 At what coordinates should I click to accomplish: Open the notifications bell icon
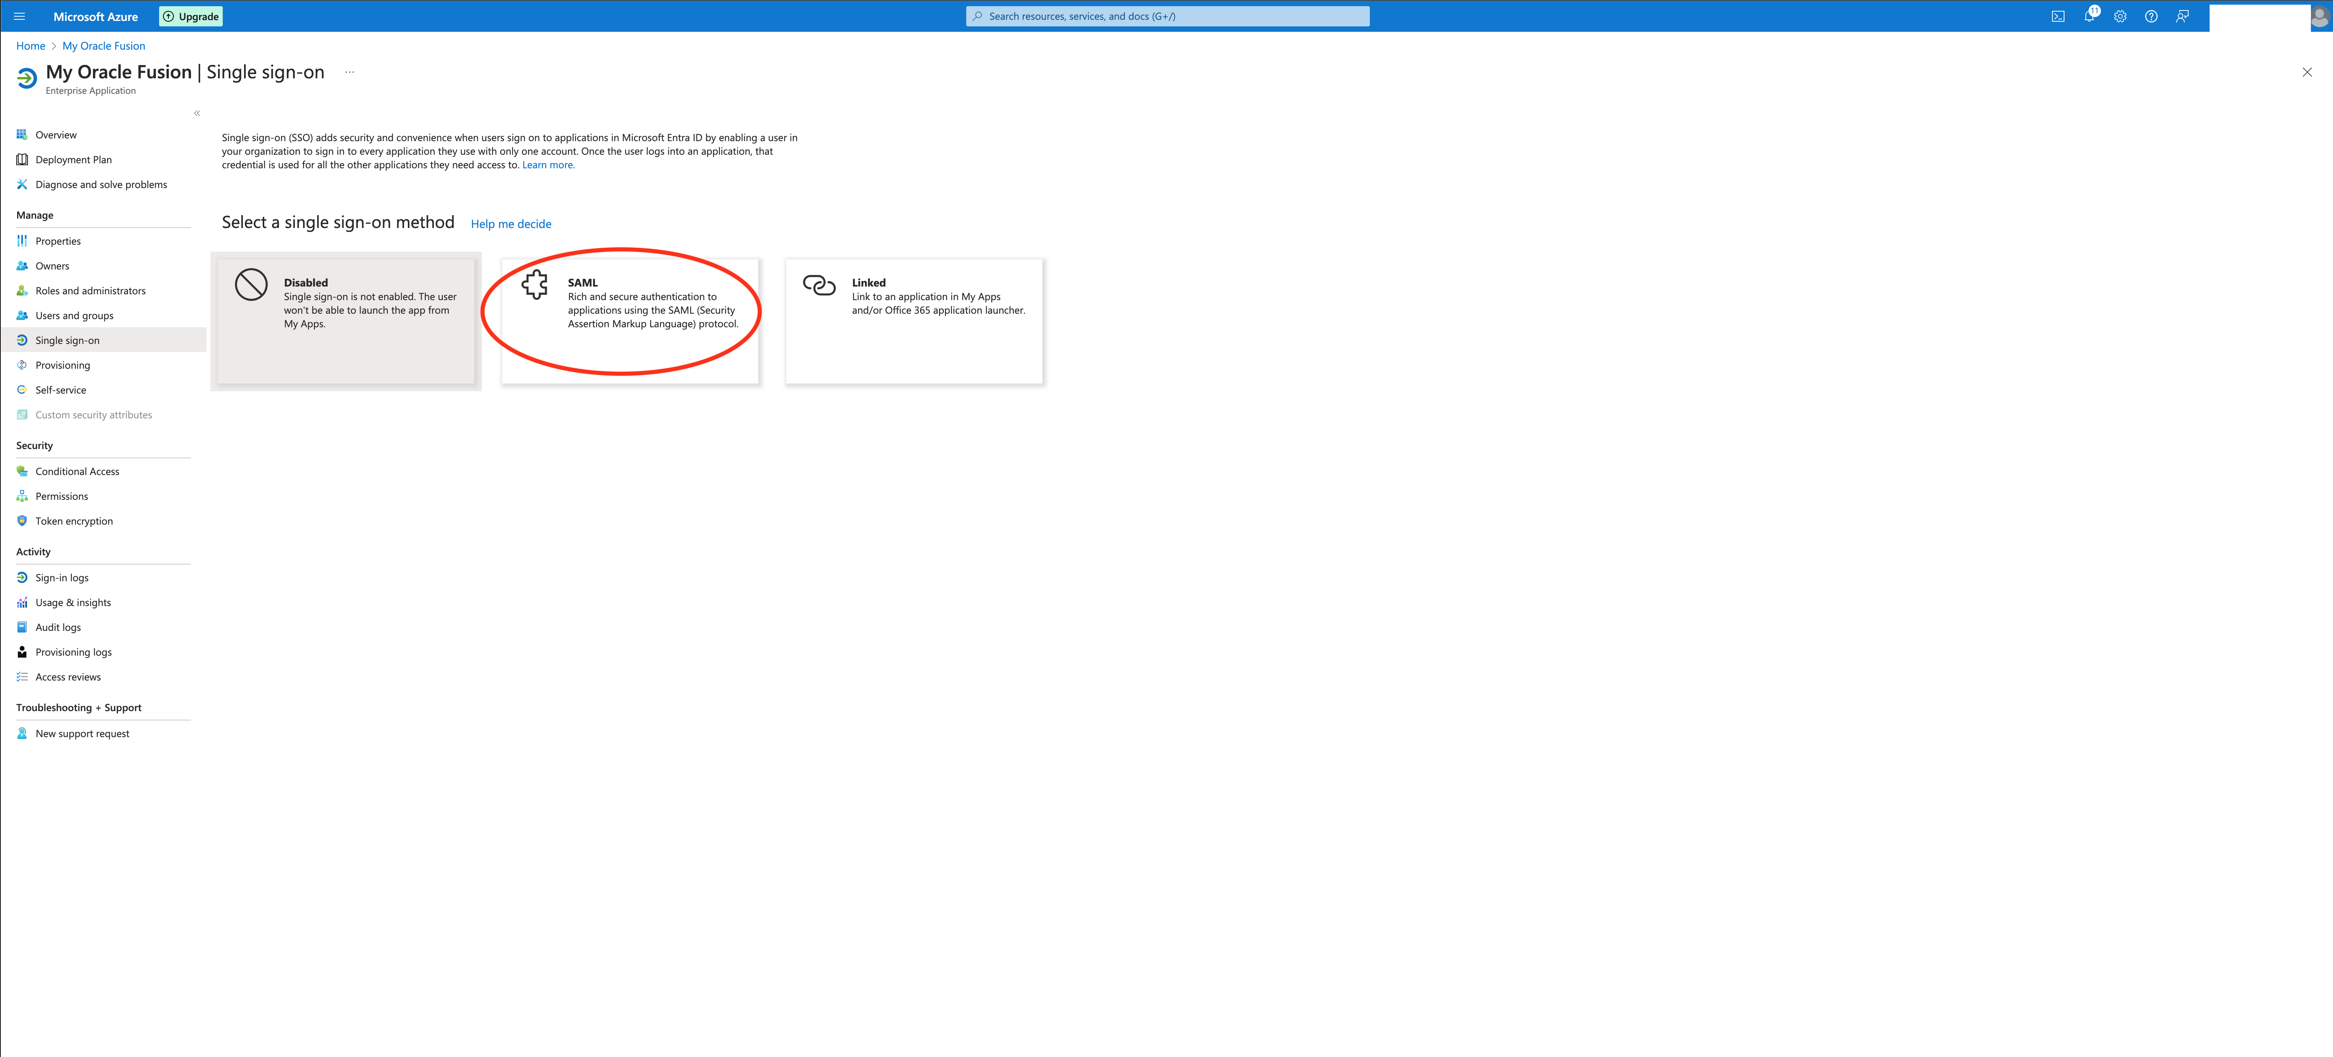click(2089, 16)
